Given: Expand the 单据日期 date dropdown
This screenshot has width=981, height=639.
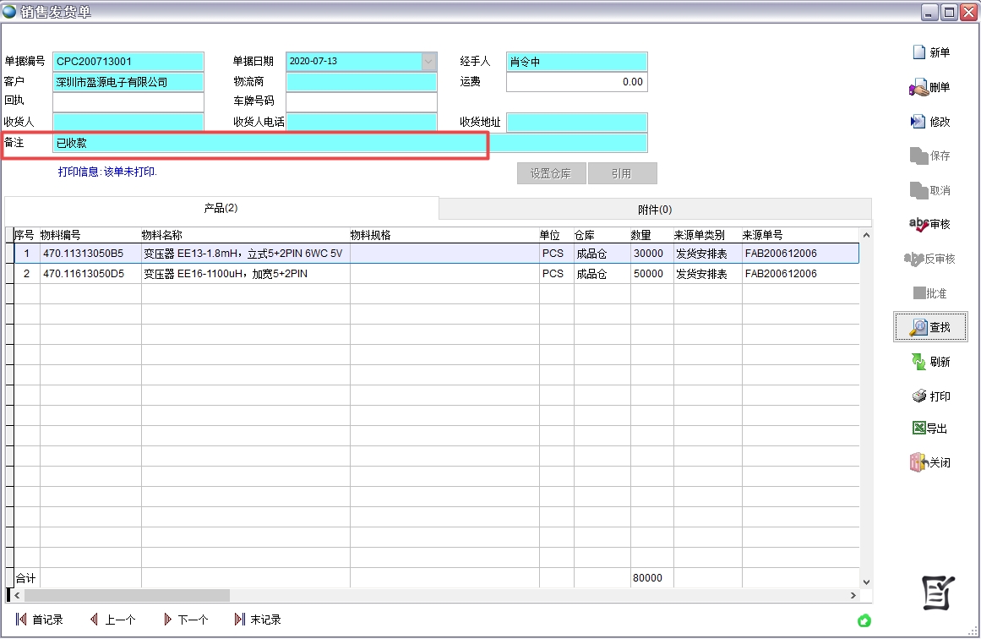Looking at the screenshot, I should click(x=429, y=62).
